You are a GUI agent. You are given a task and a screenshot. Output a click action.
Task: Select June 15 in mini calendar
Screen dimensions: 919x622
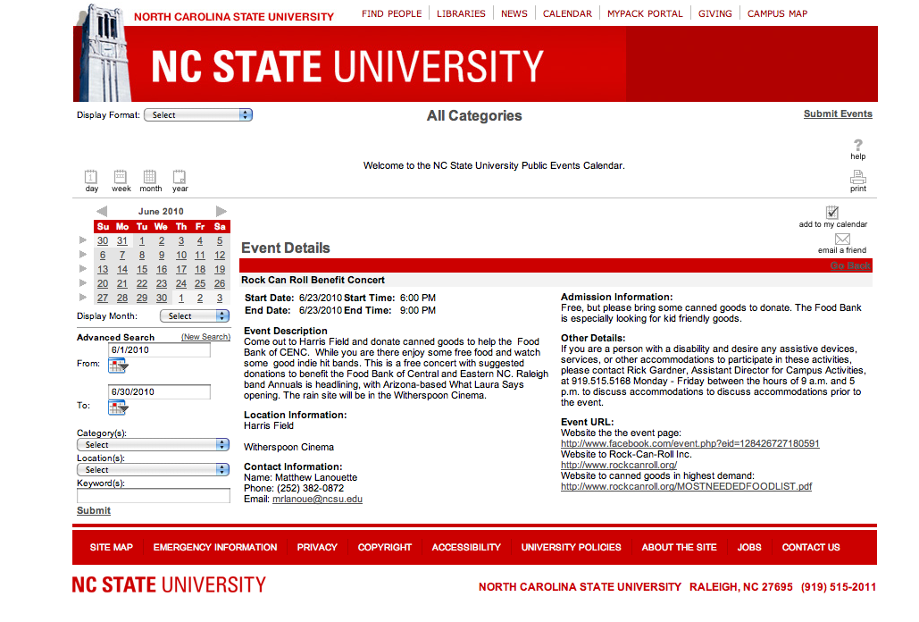click(142, 270)
